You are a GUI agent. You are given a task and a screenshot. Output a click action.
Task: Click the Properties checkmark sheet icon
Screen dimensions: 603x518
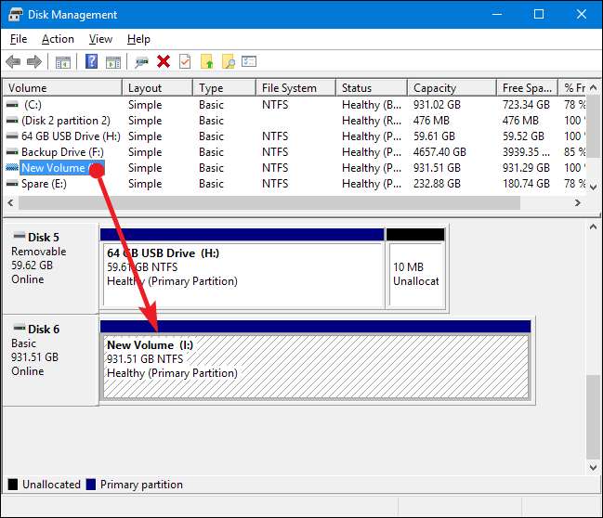[185, 61]
